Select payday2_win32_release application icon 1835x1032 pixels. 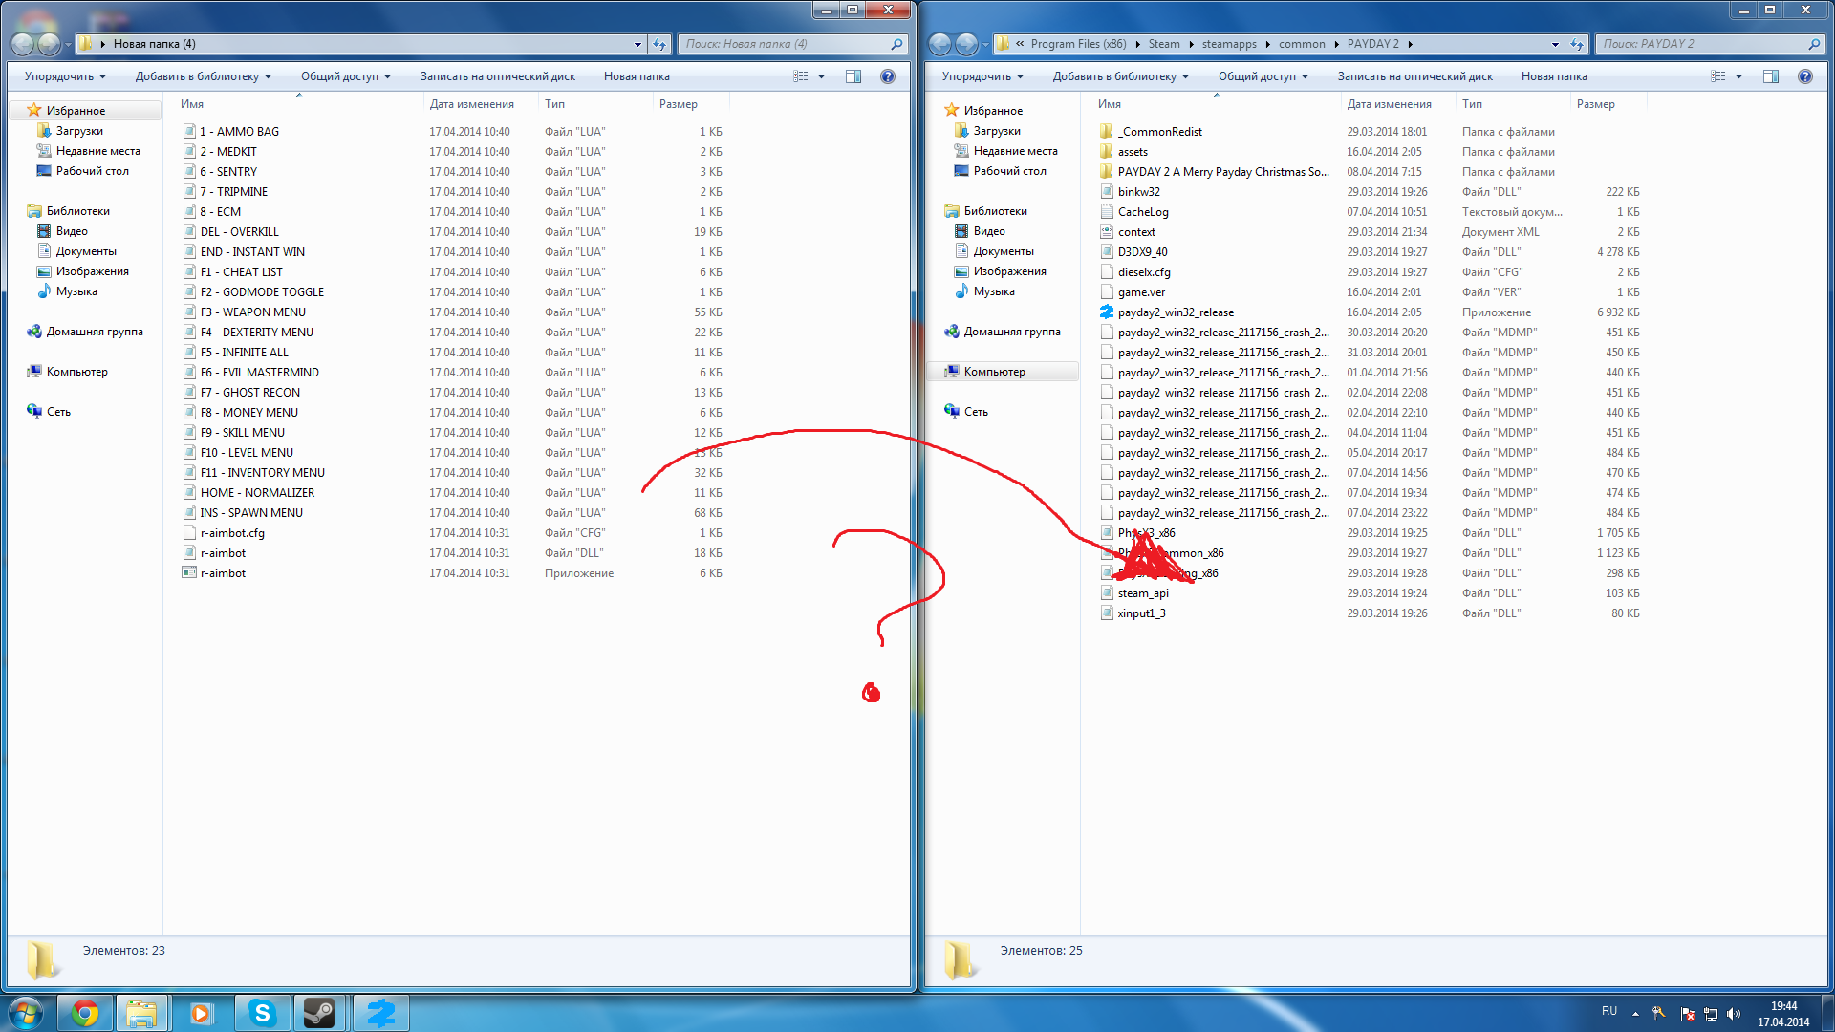pyautogui.click(x=1107, y=312)
